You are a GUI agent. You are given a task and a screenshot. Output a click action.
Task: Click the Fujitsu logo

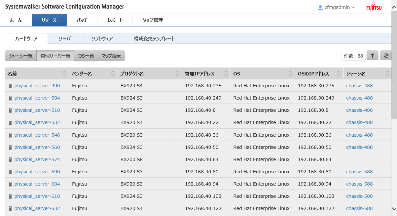point(374,7)
